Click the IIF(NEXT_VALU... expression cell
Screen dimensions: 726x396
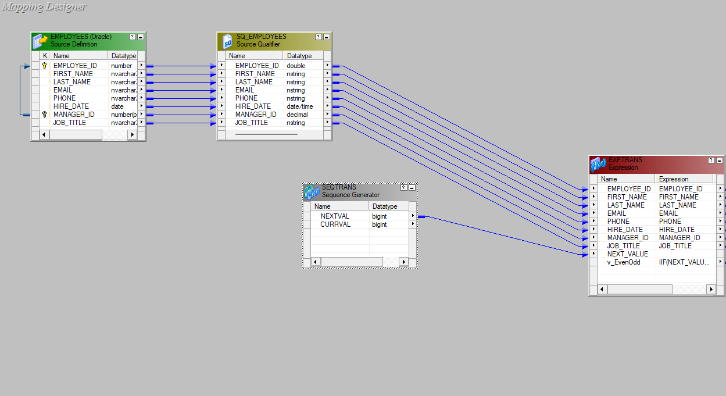[685, 262]
